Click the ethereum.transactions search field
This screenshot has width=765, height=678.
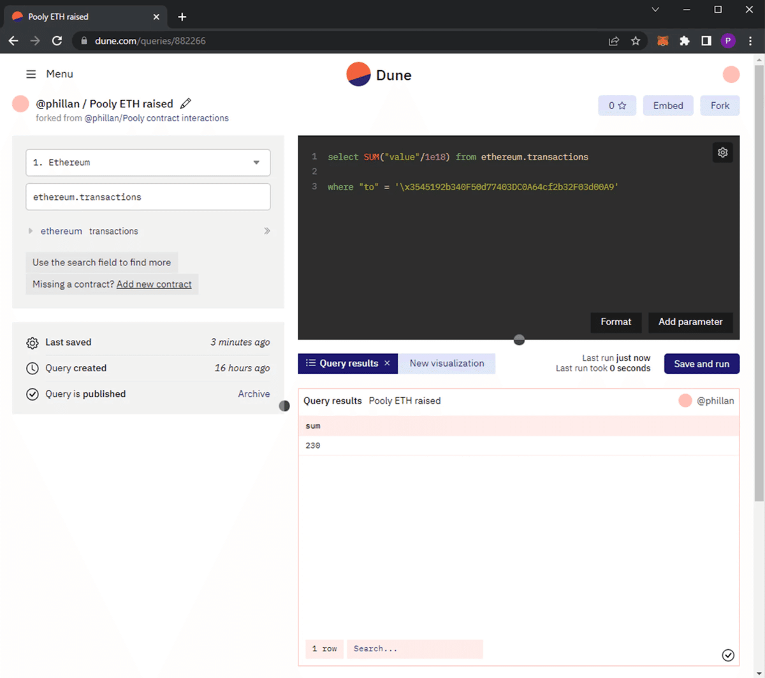pyautogui.click(x=148, y=197)
